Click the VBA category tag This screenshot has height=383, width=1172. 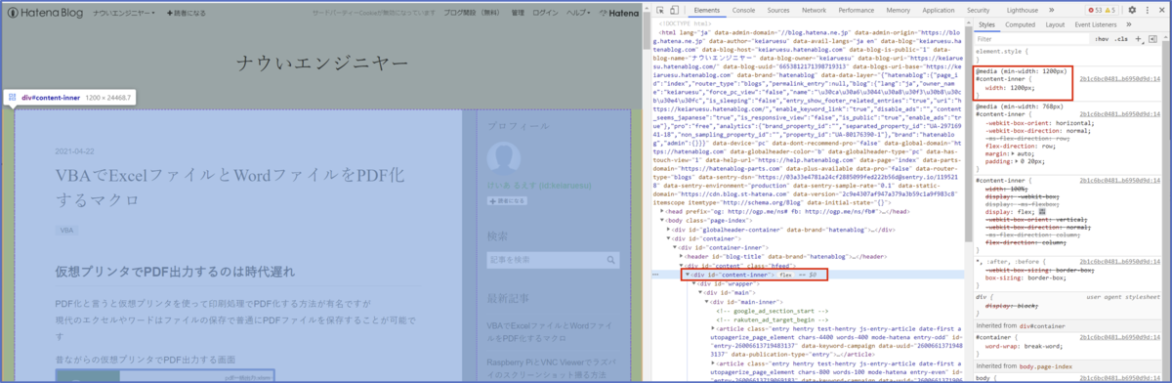click(x=66, y=231)
